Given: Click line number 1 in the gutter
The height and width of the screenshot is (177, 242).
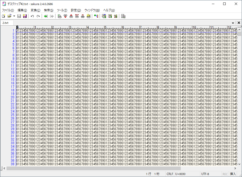Looking at the screenshot, I should point(13,30).
